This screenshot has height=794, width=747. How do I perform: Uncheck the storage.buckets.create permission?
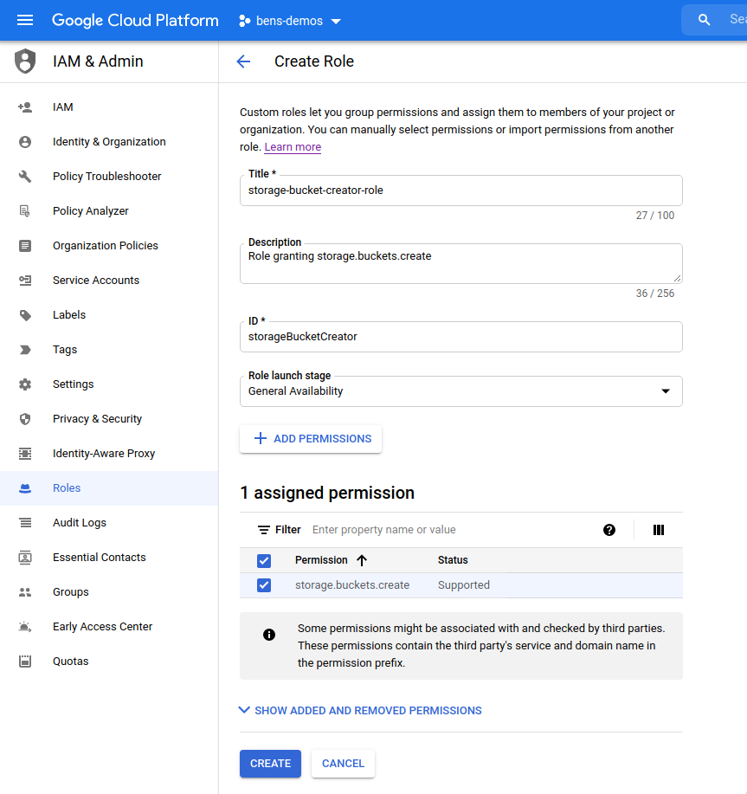(x=264, y=585)
